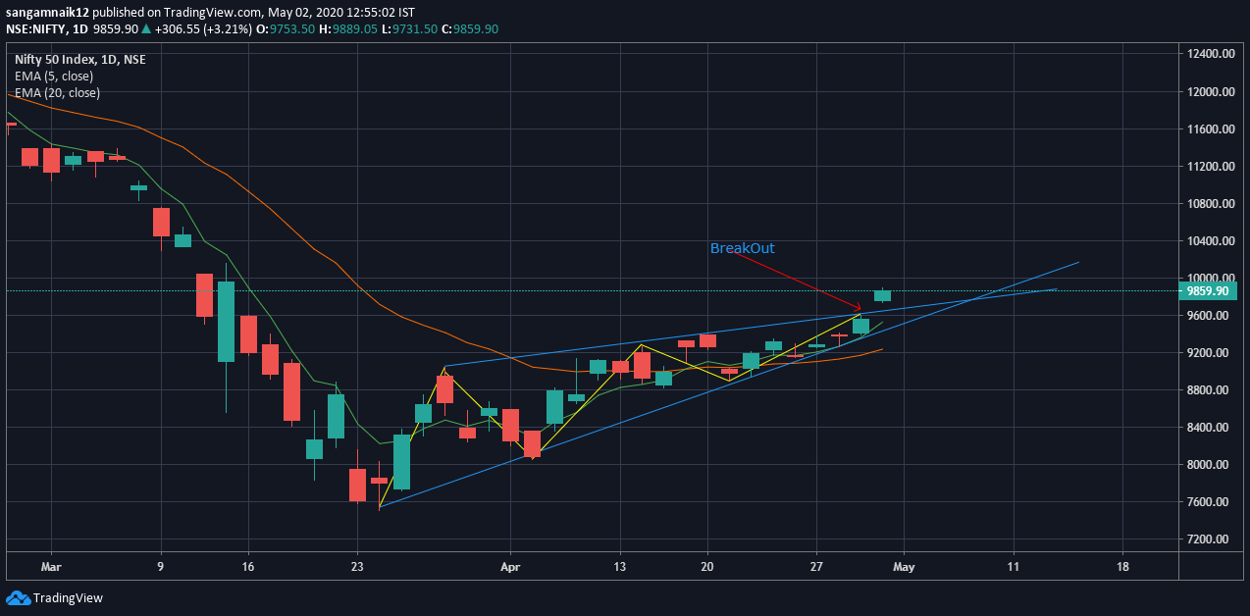Select the May label on time axis

(903, 567)
